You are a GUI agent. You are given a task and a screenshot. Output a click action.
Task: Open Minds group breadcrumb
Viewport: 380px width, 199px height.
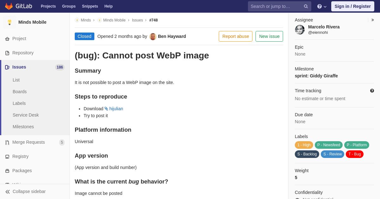pos(86,20)
